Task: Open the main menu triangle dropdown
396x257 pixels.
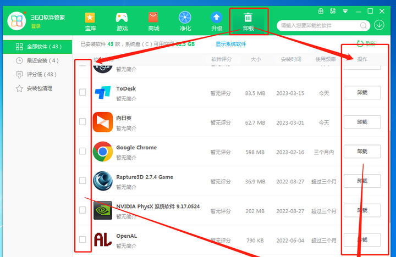Action: point(345,11)
